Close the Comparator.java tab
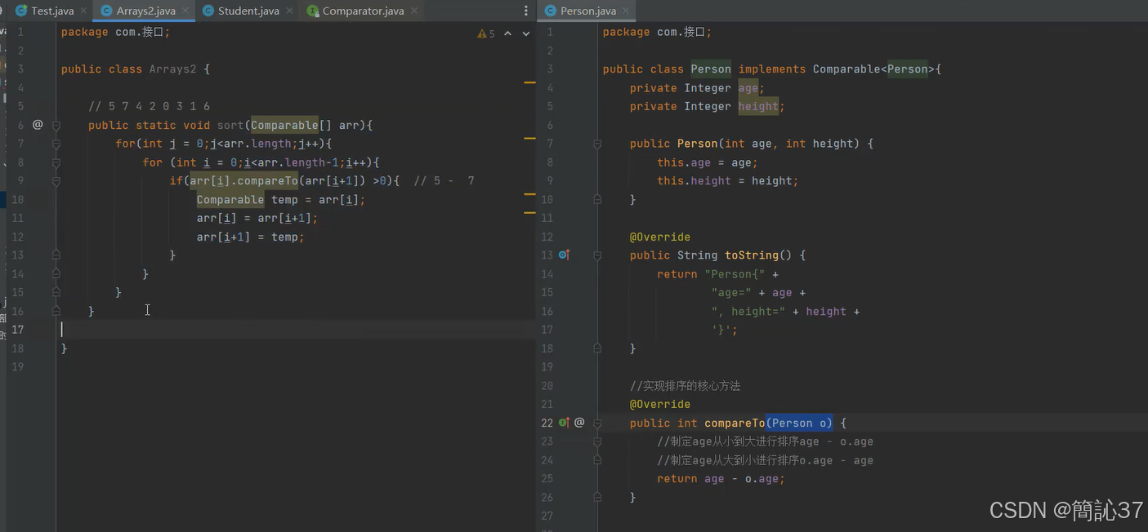The height and width of the screenshot is (532, 1148). tap(413, 11)
